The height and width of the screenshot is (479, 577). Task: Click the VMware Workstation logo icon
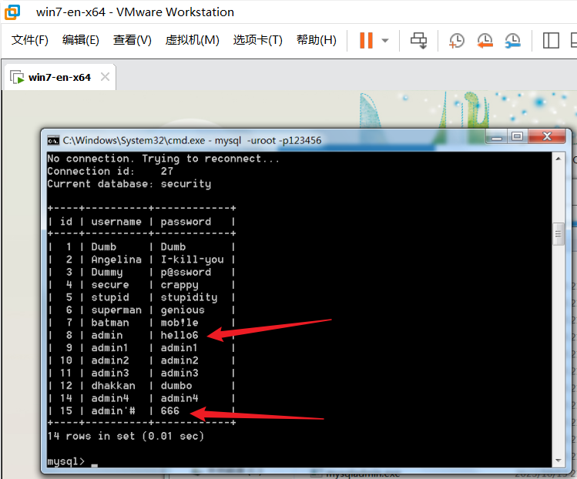(14, 12)
